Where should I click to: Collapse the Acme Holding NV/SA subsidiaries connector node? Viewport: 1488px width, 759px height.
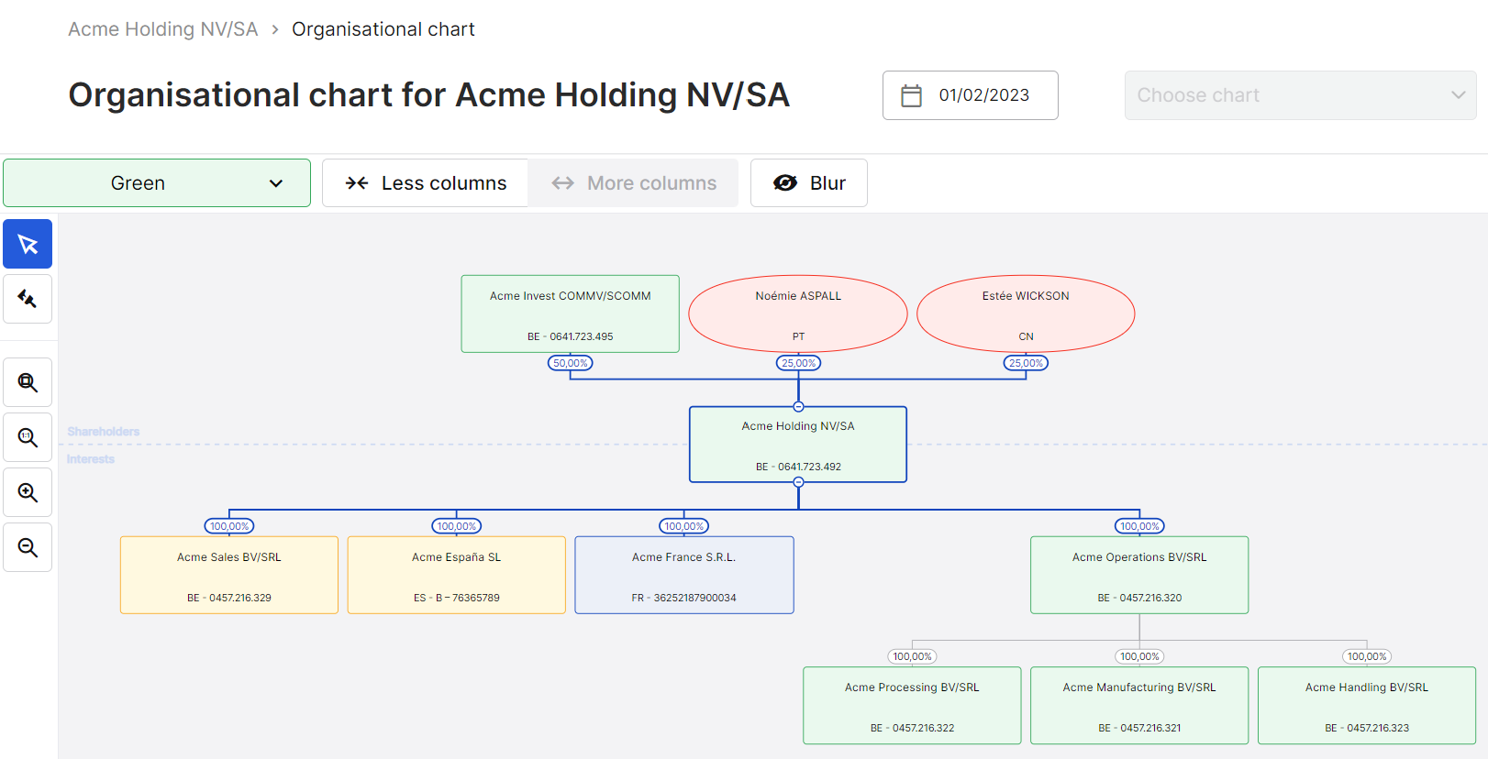pyautogui.click(x=797, y=483)
